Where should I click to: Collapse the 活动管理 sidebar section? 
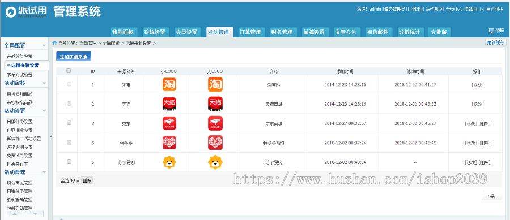pyautogui.click(x=44, y=172)
